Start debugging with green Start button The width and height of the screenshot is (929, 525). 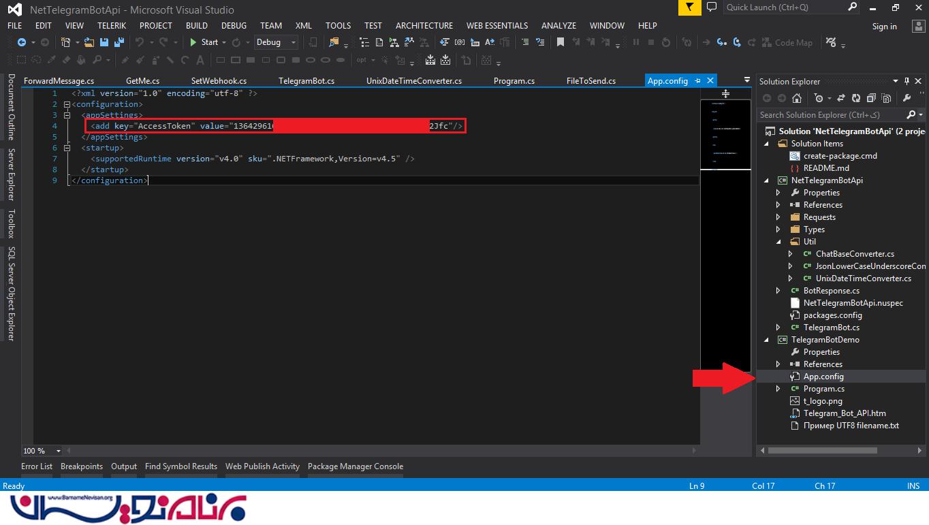coord(204,42)
